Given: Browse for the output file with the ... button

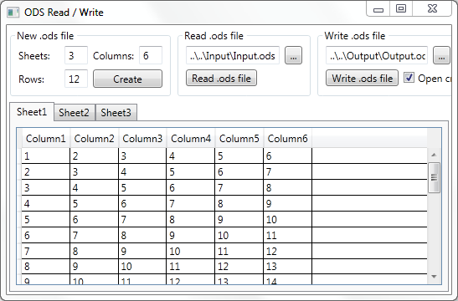Looking at the screenshot, I should pyautogui.click(x=441, y=55).
